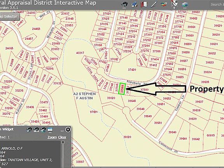The height and width of the screenshot is (168, 224).
Task: Click the printer icon in toolbar
Action: tap(134, 4)
